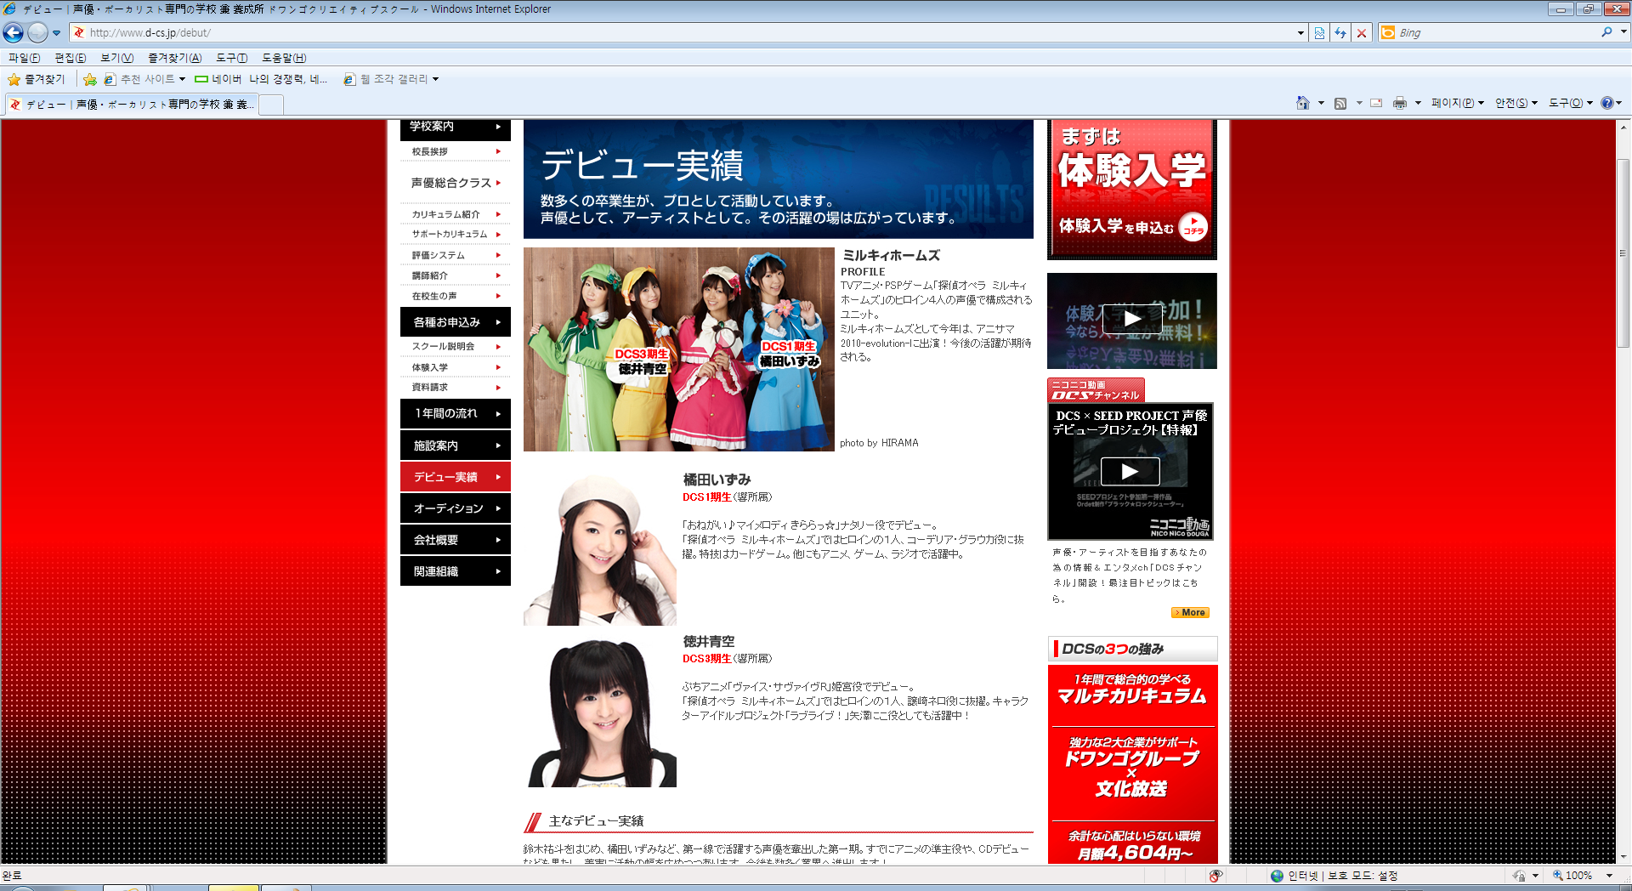The width and height of the screenshot is (1632, 891).
Task: Click the Home icon in command bar
Action: (x=1302, y=103)
